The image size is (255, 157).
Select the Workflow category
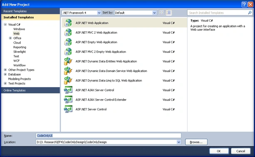coord(20,65)
